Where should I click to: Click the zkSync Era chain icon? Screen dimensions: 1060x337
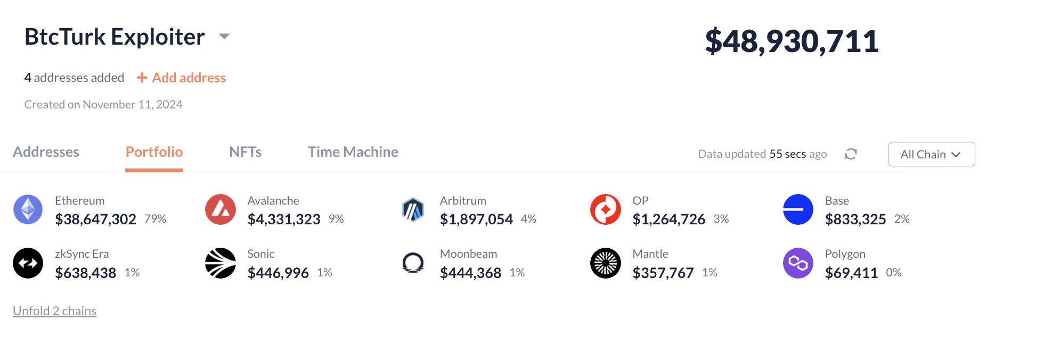tap(28, 263)
